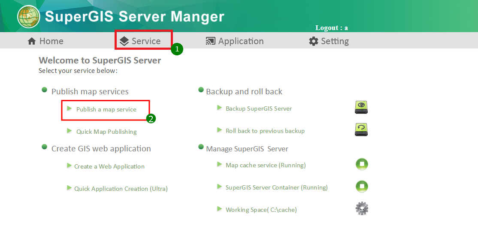Click the SuperGIS globe logo
Viewport: 478px width, 250px height.
tap(29, 17)
